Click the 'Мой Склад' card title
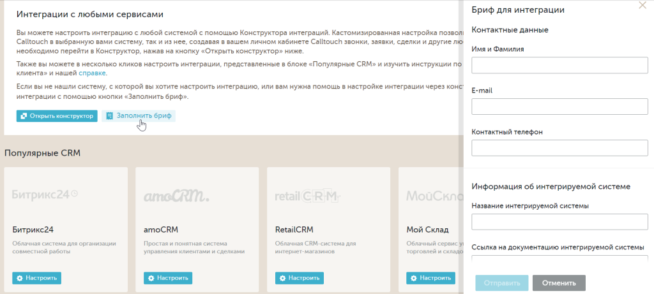This screenshot has height=294, width=654. (427, 230)
